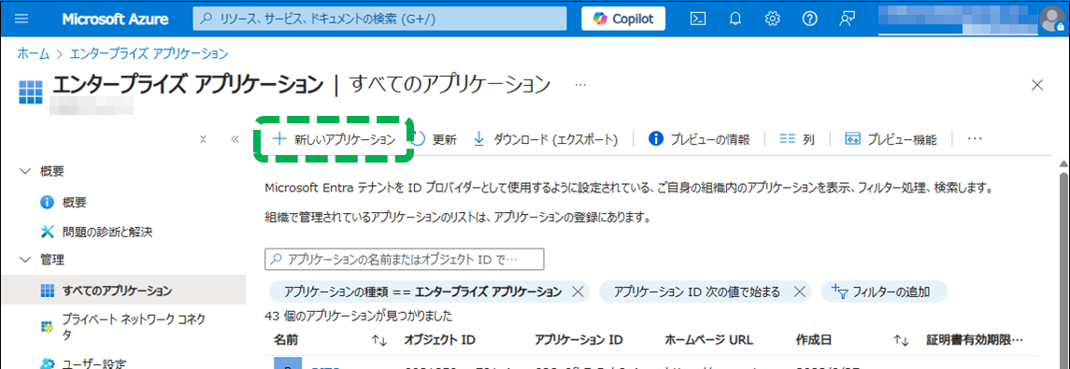Open portal settings gear
Image resolution: width=1070 pixels, height=369 pixels.
coord(773,19)
